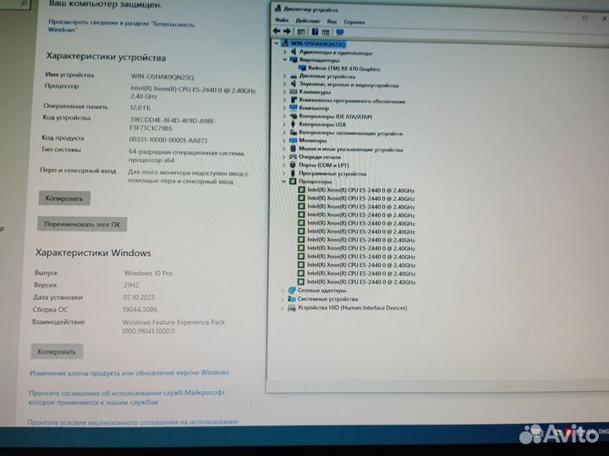Viewport: 609px width, 456px height.
Task: Click the 12,0 ГБ memory value in Settings
Action: pos(140,107)
